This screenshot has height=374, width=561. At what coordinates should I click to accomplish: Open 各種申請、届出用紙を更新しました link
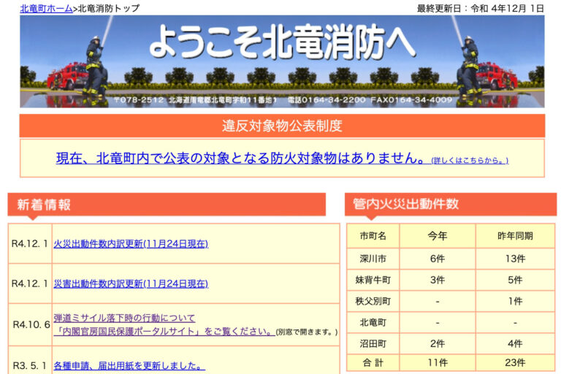129,365
